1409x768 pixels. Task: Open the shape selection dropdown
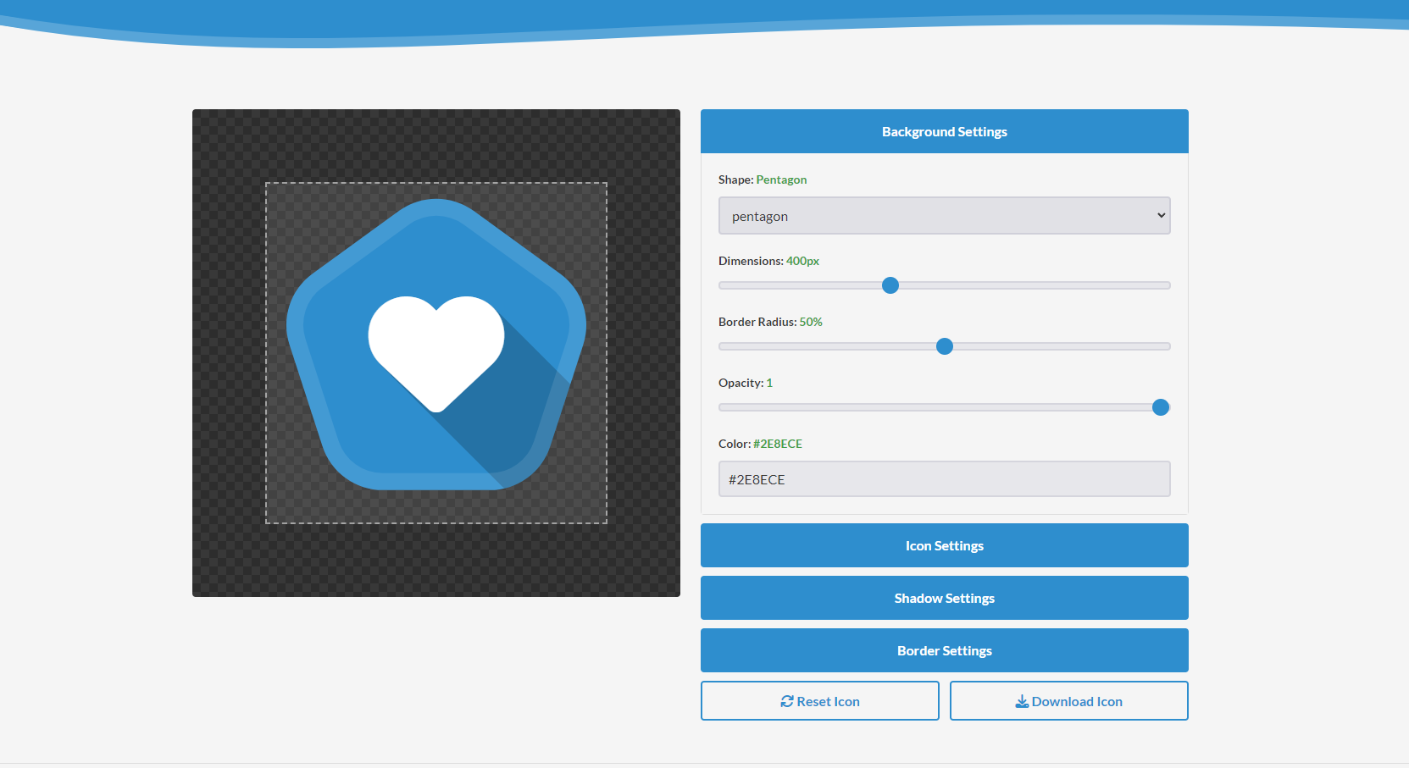[x=944, y=216]
